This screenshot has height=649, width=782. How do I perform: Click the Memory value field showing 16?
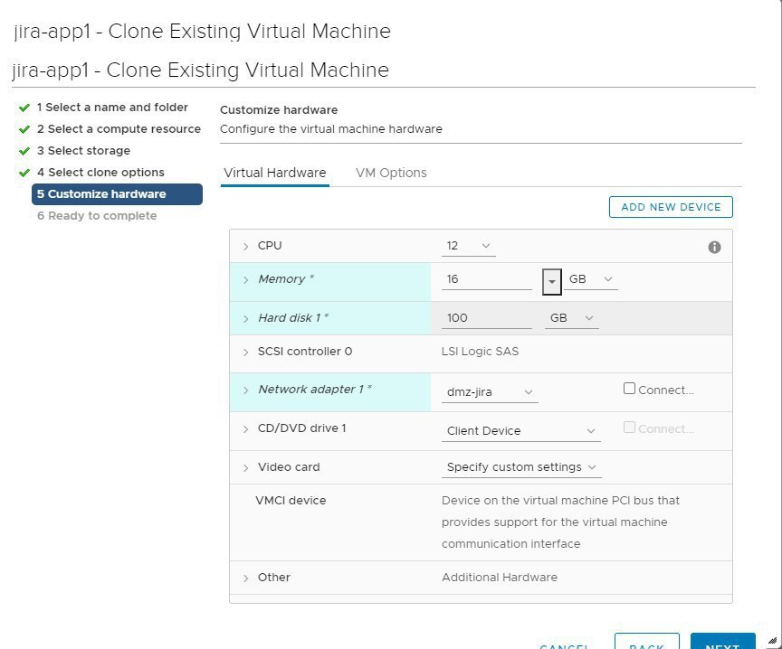(x=487, y=279)
